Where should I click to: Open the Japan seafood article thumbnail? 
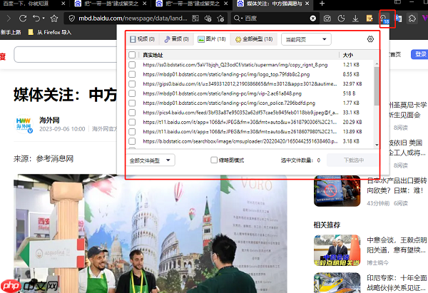click(337, 191)
